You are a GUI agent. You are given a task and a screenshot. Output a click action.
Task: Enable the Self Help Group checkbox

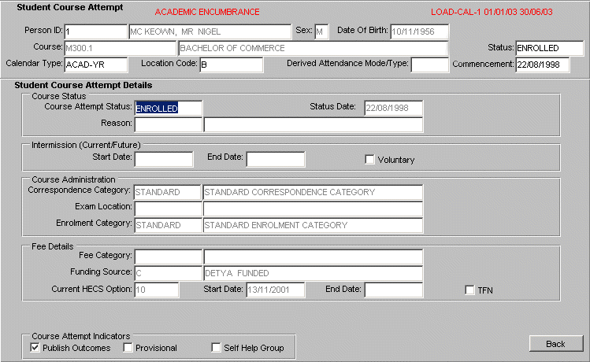pyautogui.click(x=217, y=347)
